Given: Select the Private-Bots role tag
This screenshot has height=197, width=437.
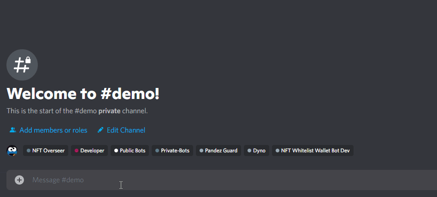Looking at the screenshot, I should tap(172, 151).
